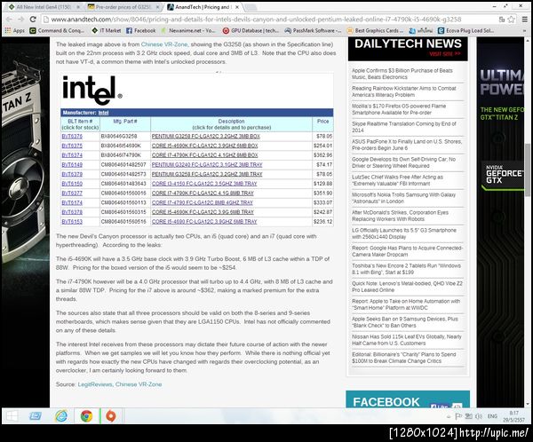This screenshot has width=533, height=442.
Task: Open stock item BVT6150
Action: pyautogui.click(x=72, y=184)
